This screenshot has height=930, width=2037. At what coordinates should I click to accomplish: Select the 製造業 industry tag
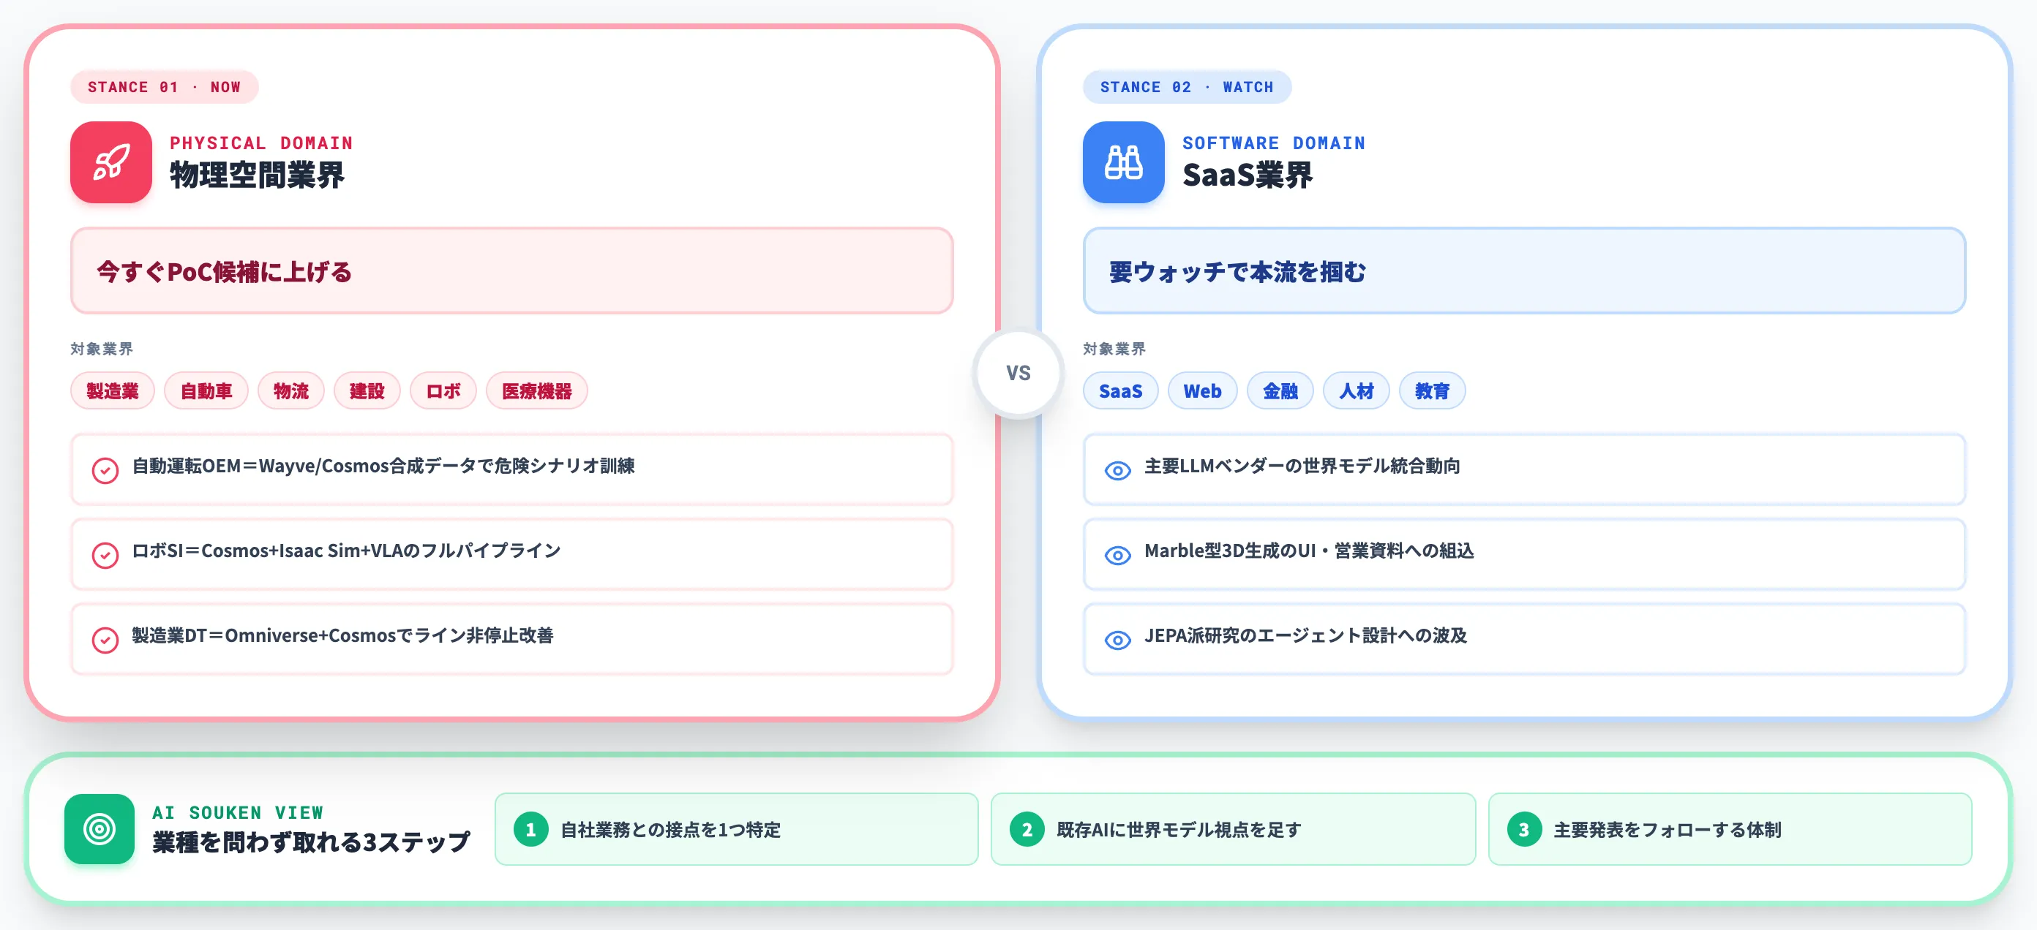tap(112, 390)
